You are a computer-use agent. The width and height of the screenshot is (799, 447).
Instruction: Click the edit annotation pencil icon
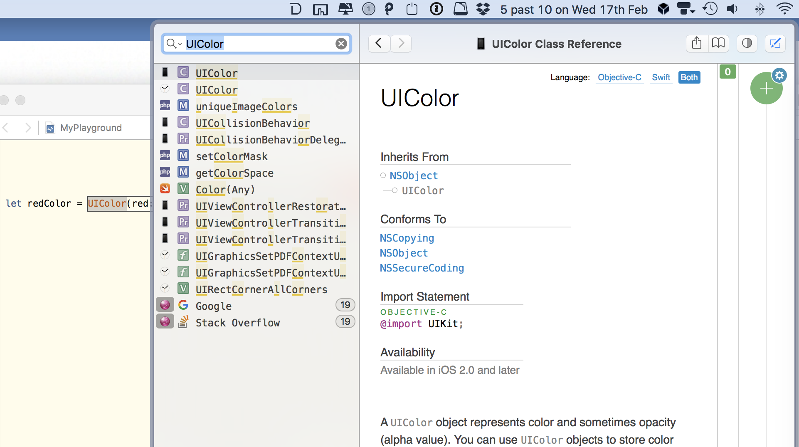click(x=775, y=43)
